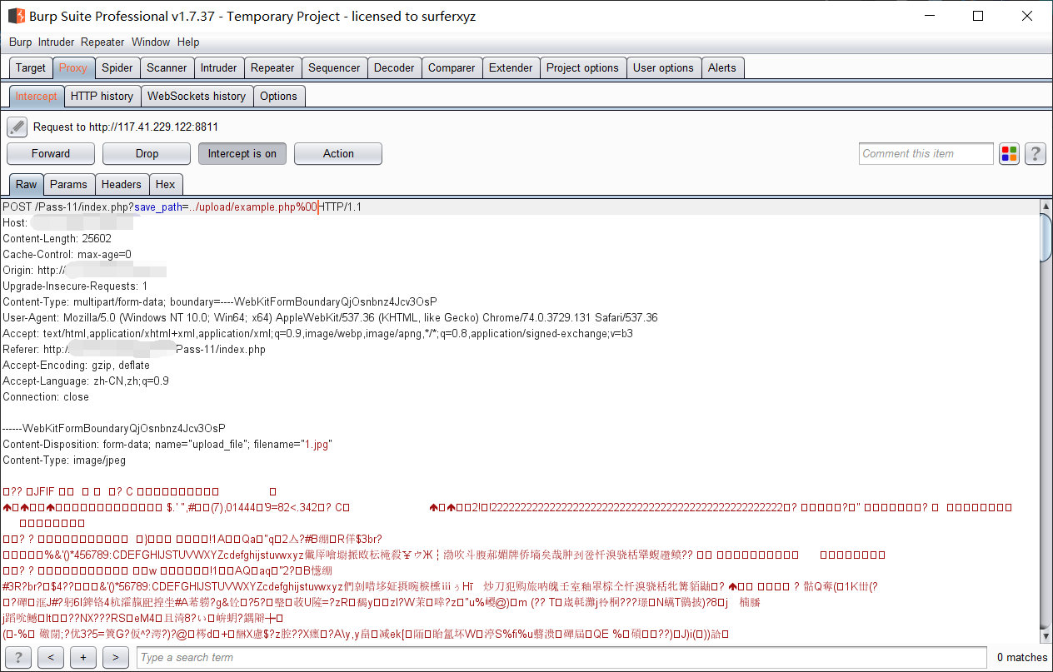This screenshot has width=1053, height=672.
Task: Click the scrollbar up arrow in request editor
Action: tap(1046, 206)
